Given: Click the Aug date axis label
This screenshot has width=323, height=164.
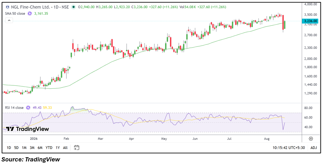Looking at the screenshot, I should [267, 138].
